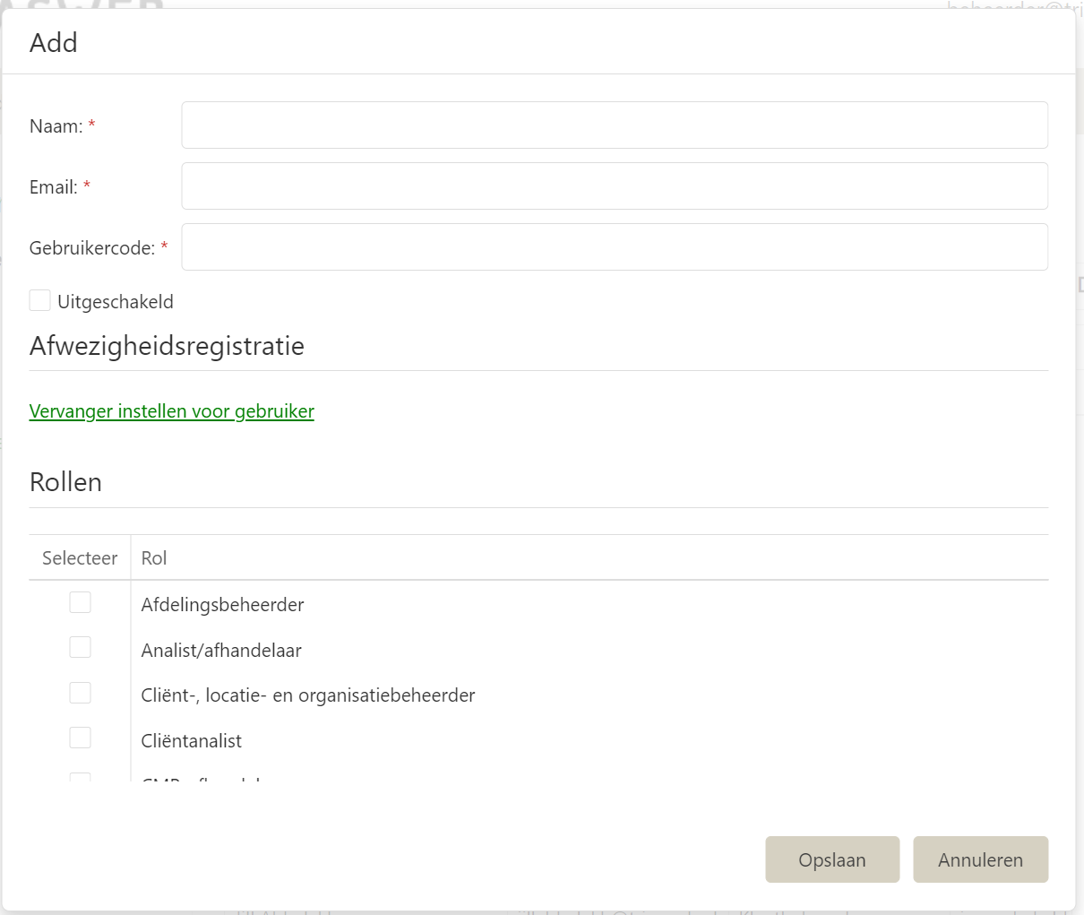Click the Rol column header

pyautogui.click(x=154, y=558)
